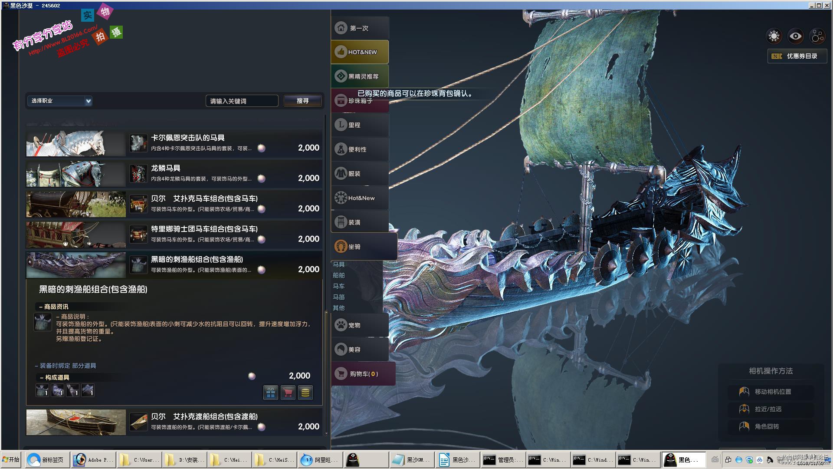The height and width of the screenshot is (469, 833).
Task: Open the 管理员:... command prompt taskbar item
Action: [502, 459]
